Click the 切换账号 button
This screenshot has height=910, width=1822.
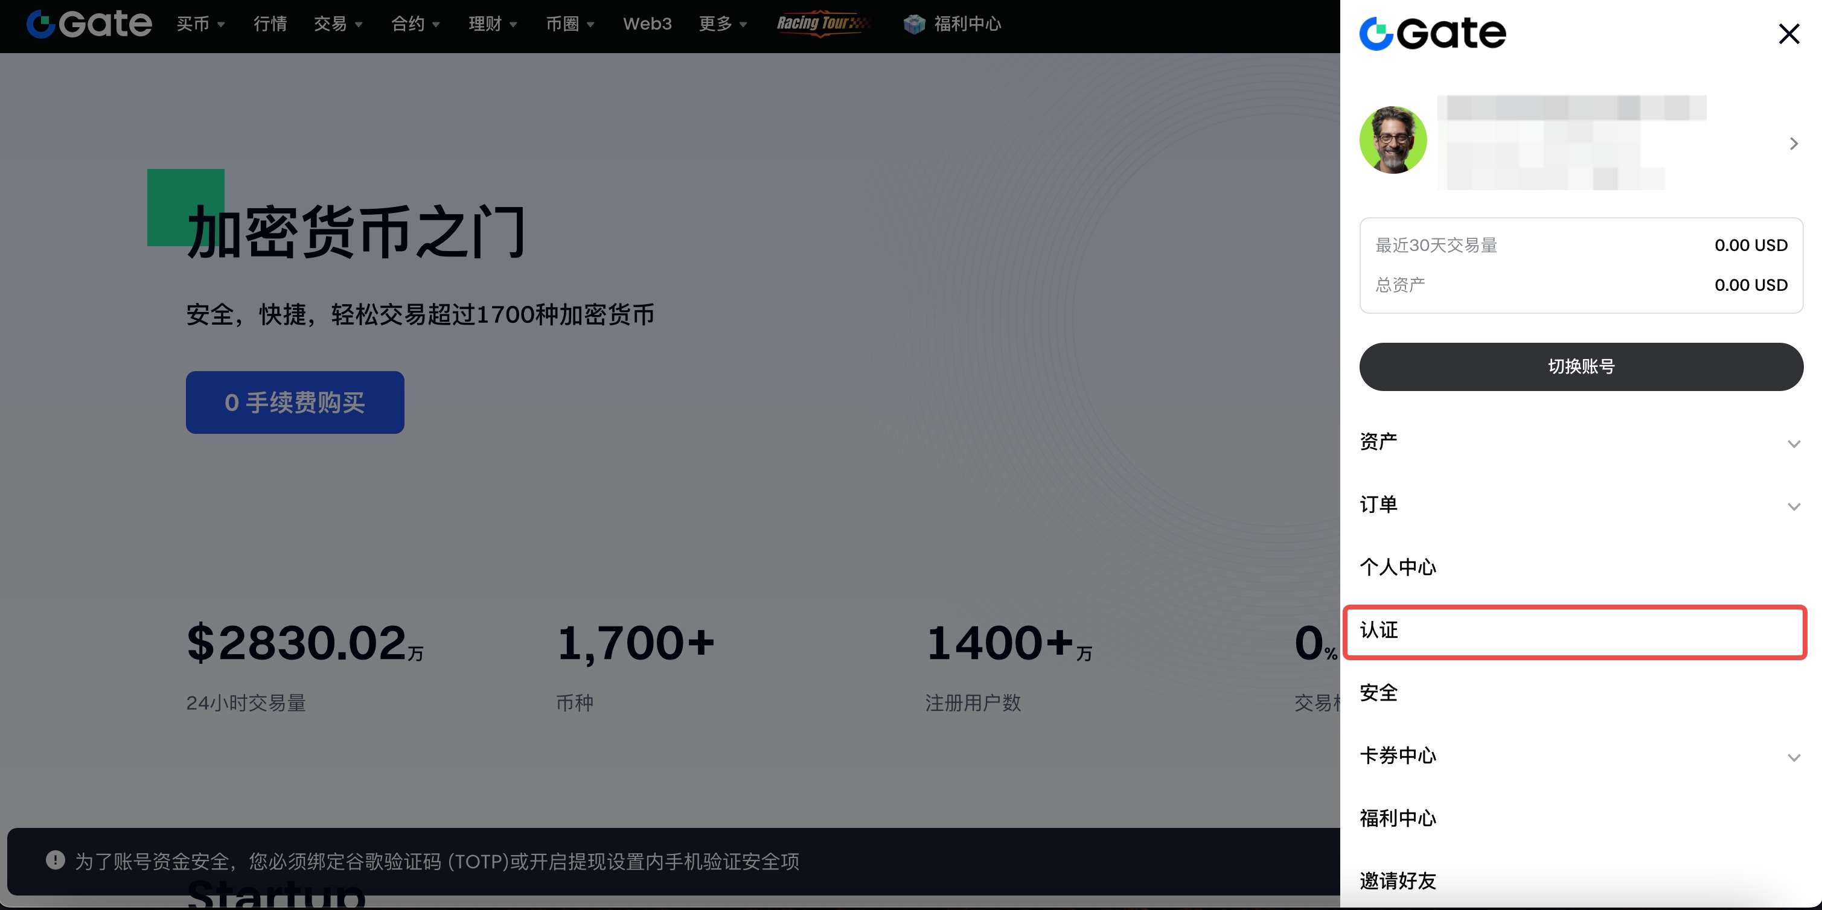[1581, 366]
